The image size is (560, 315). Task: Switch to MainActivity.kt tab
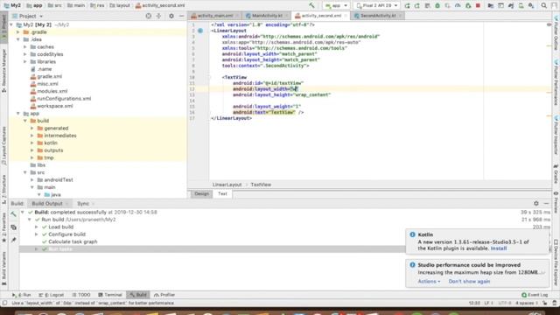click(267, 16)
